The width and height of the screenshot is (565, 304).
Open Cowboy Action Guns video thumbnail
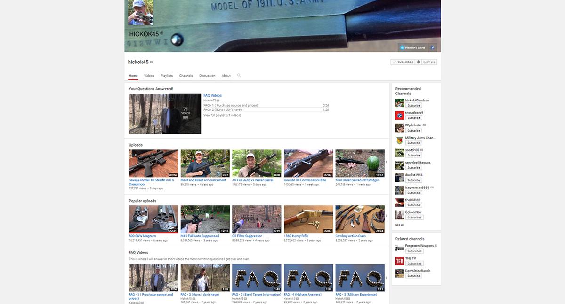tap(360, 219)
